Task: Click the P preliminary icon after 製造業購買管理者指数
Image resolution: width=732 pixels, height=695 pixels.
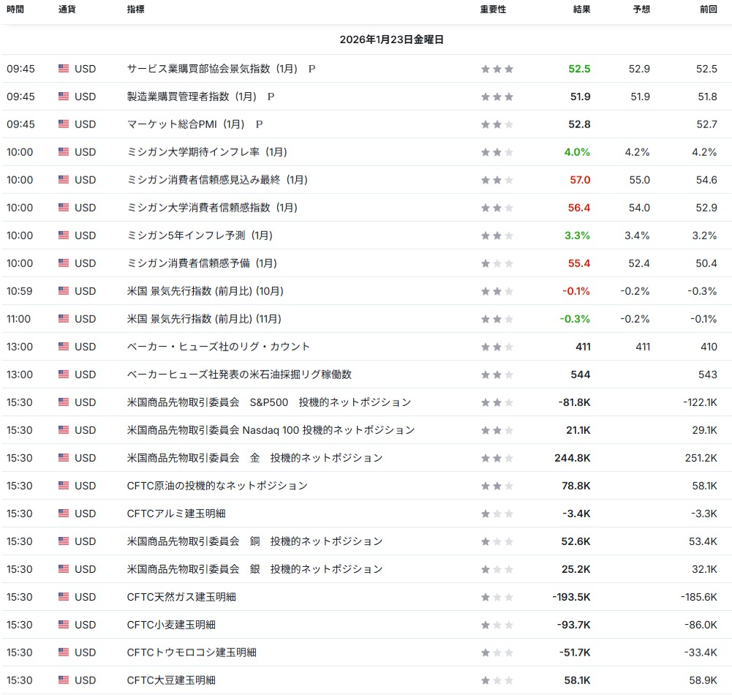Action: click(271, 97)
